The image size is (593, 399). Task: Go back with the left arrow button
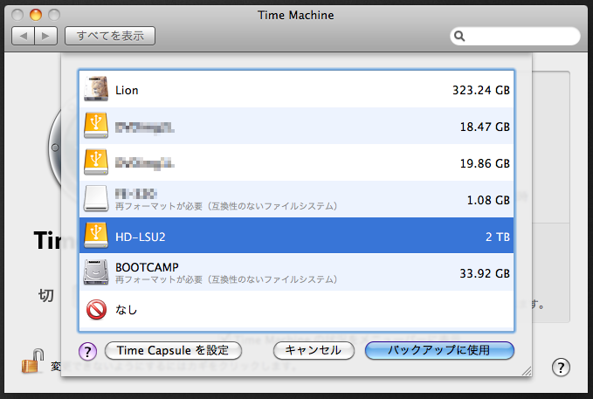click(x=24, y=36)
